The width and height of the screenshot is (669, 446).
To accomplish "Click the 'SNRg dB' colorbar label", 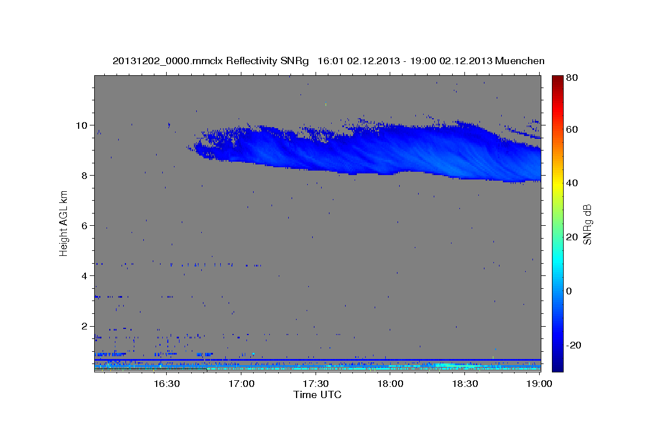I will 586,224.
